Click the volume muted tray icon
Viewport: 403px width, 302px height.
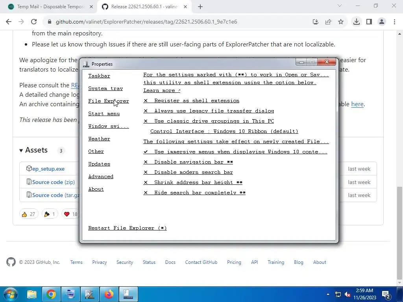(x=348, y=294)
